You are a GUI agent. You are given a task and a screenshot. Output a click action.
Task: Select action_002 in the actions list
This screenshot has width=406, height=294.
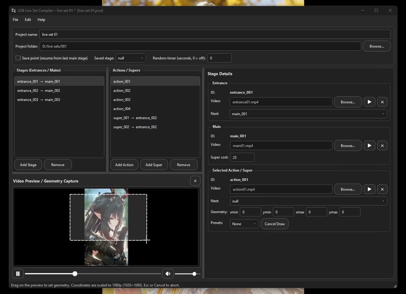coord(155,91)
